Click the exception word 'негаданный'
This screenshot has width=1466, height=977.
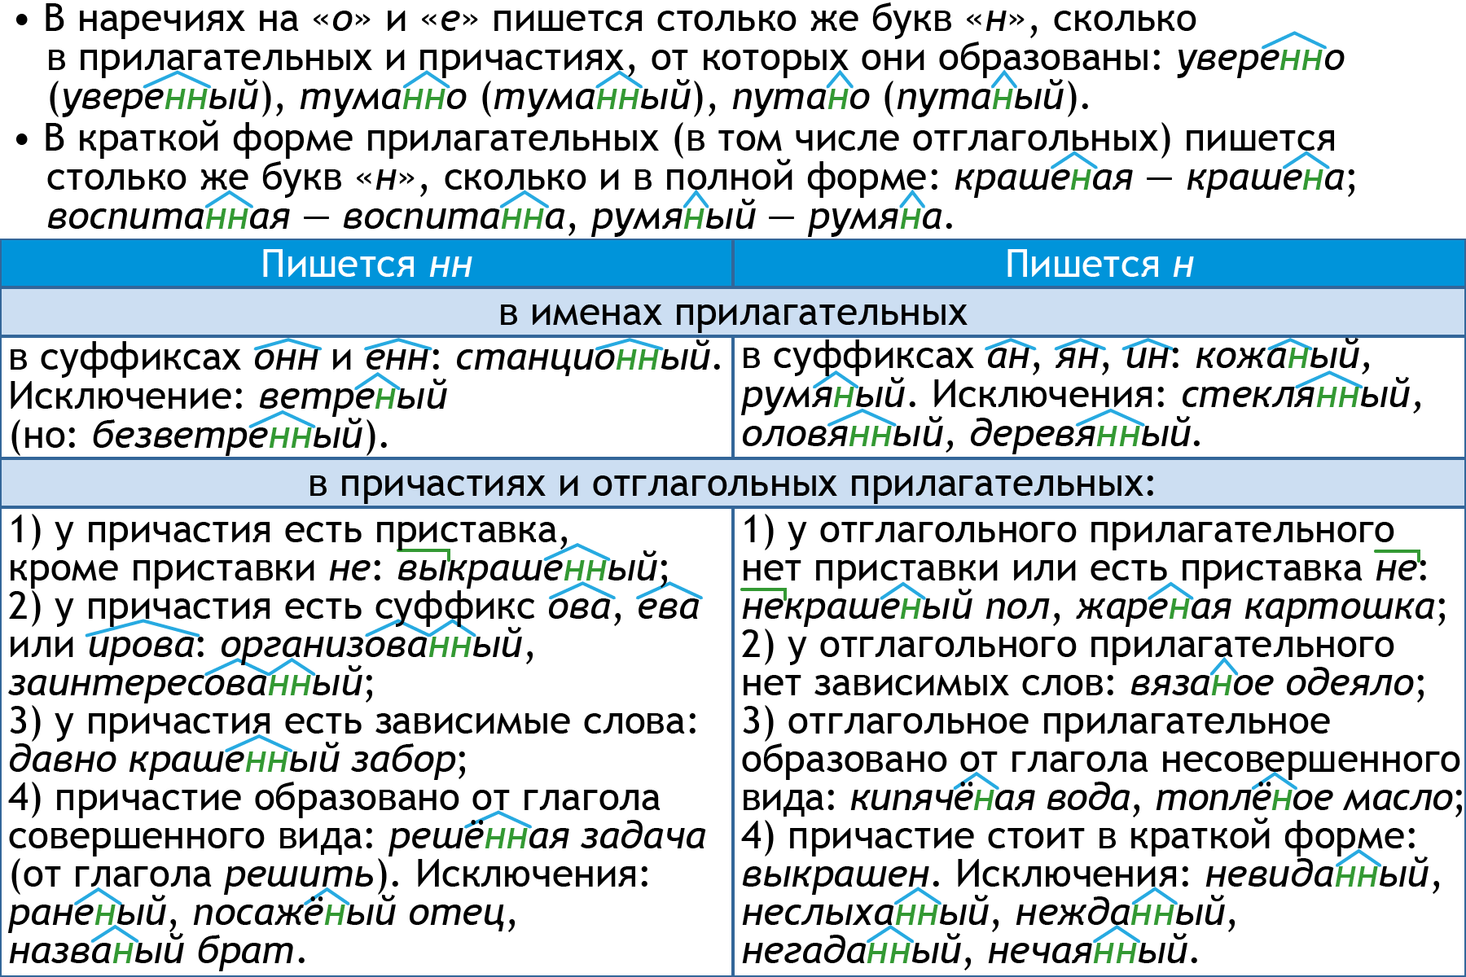[852, 951]
